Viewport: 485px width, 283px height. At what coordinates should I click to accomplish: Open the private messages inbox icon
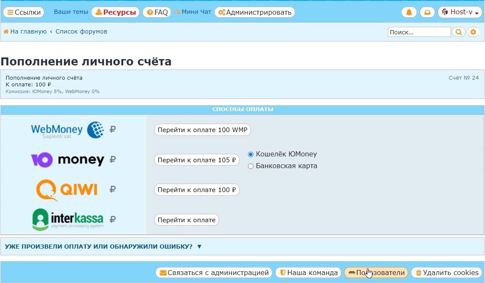coord(427,12)
